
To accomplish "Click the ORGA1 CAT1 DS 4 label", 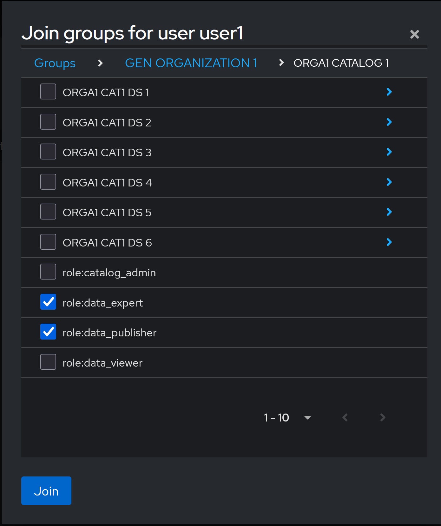I will (x=107, y=183).
